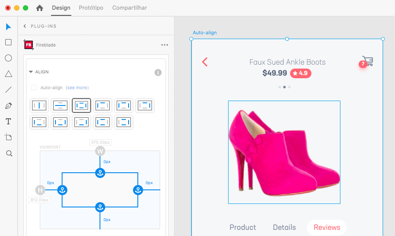Switch to the Compartilhar tab

(129, 8)
